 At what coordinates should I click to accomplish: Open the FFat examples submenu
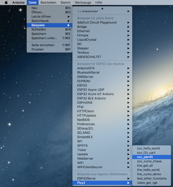click(x=102, y=107)
